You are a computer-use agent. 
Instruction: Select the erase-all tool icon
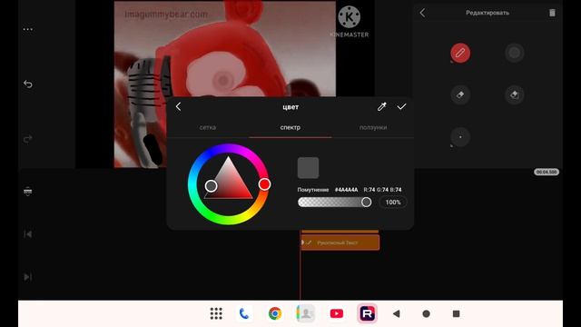(x=515, y=94)
